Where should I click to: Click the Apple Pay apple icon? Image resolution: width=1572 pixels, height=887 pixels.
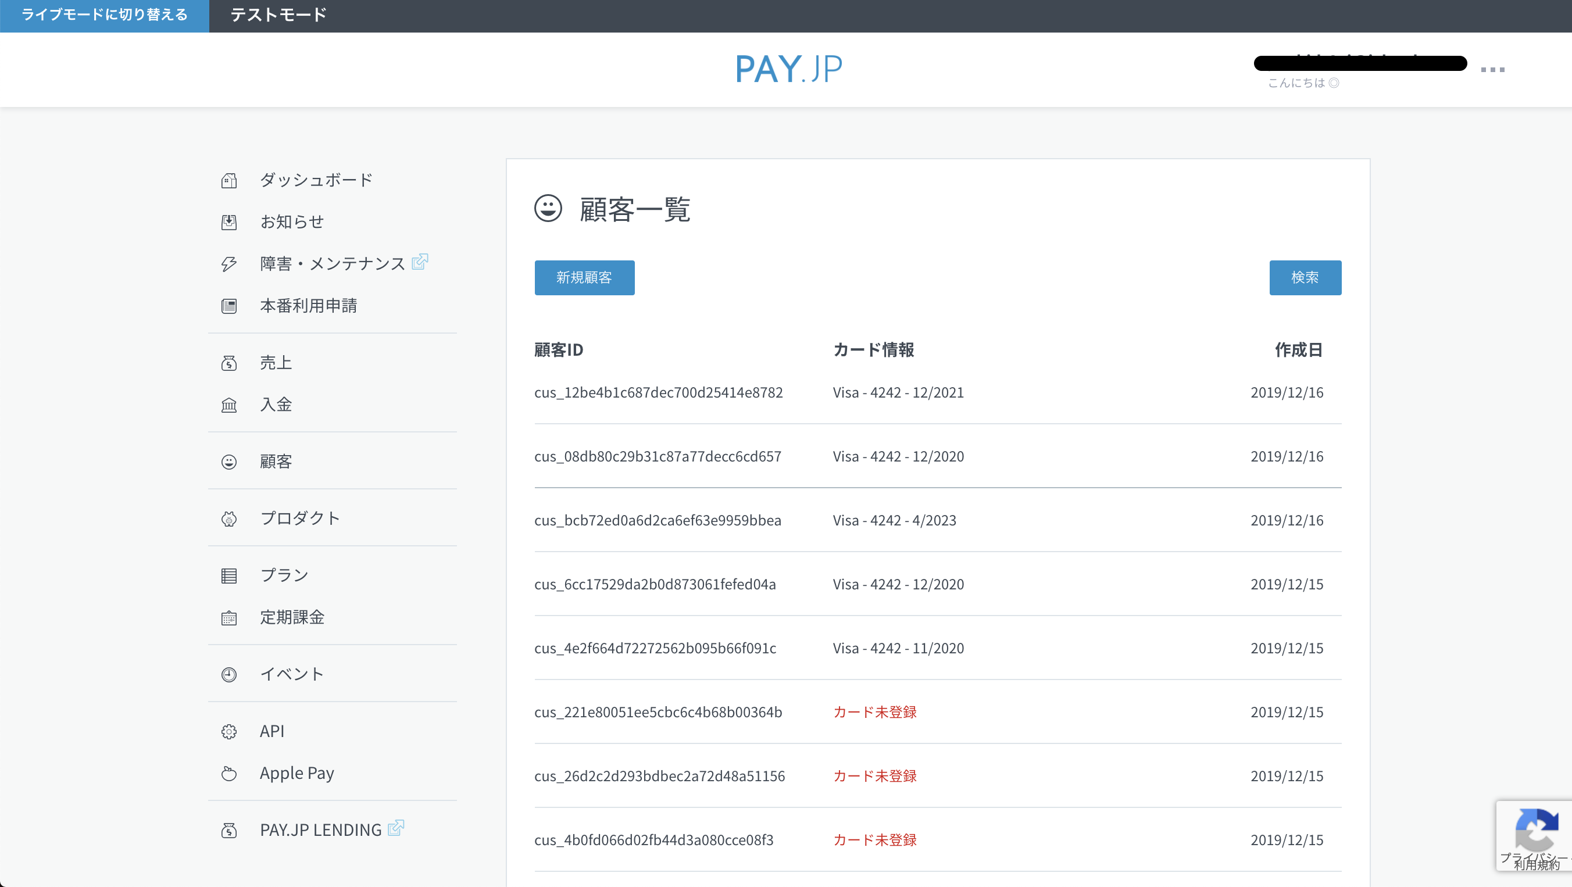tap(229, 774)
